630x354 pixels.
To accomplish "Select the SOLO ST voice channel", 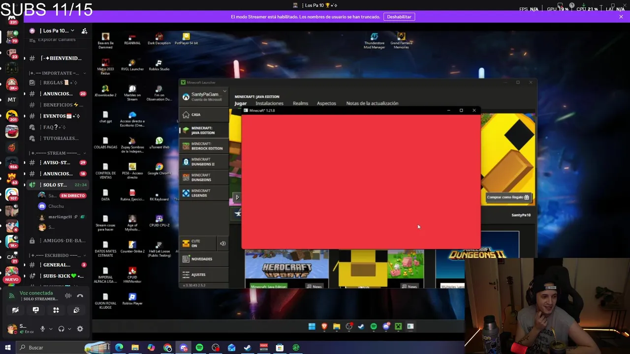I will coord(57,185).
